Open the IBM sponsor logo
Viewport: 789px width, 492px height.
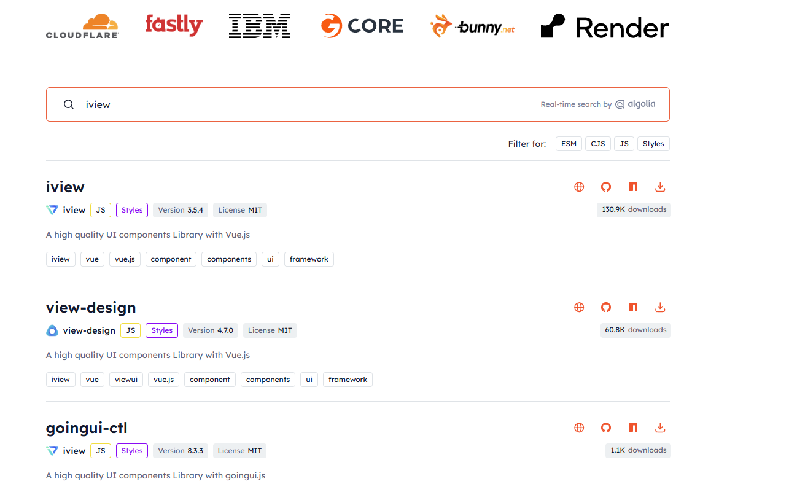pos(260,26)
